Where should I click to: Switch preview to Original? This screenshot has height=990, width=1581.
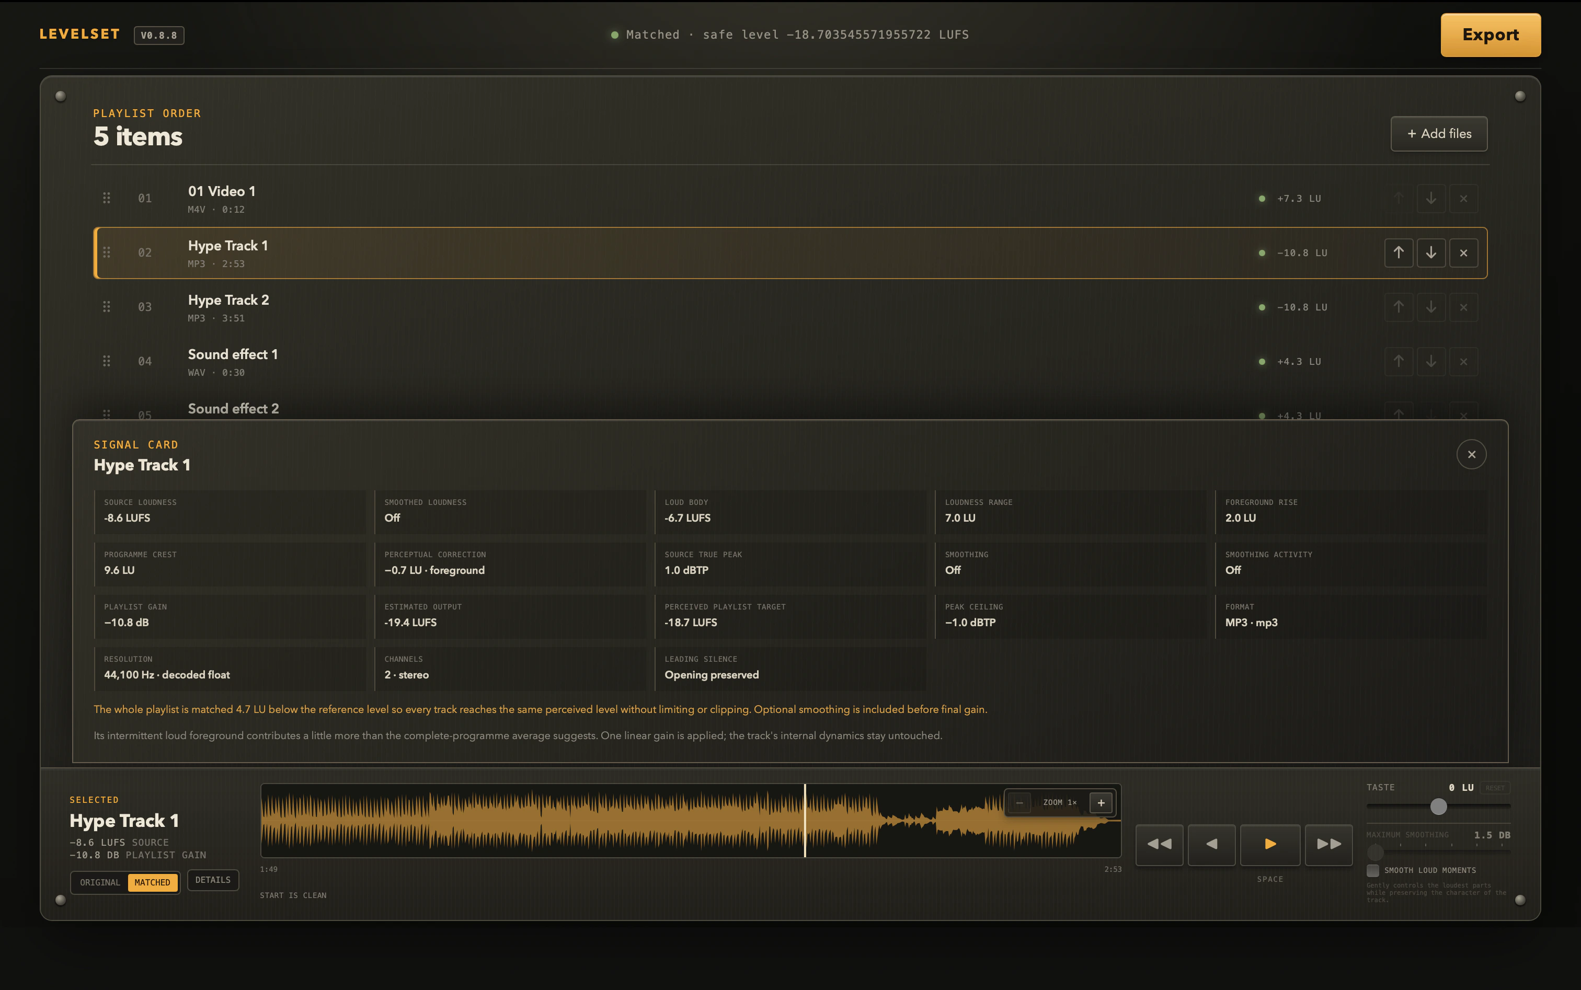point(100,883)
